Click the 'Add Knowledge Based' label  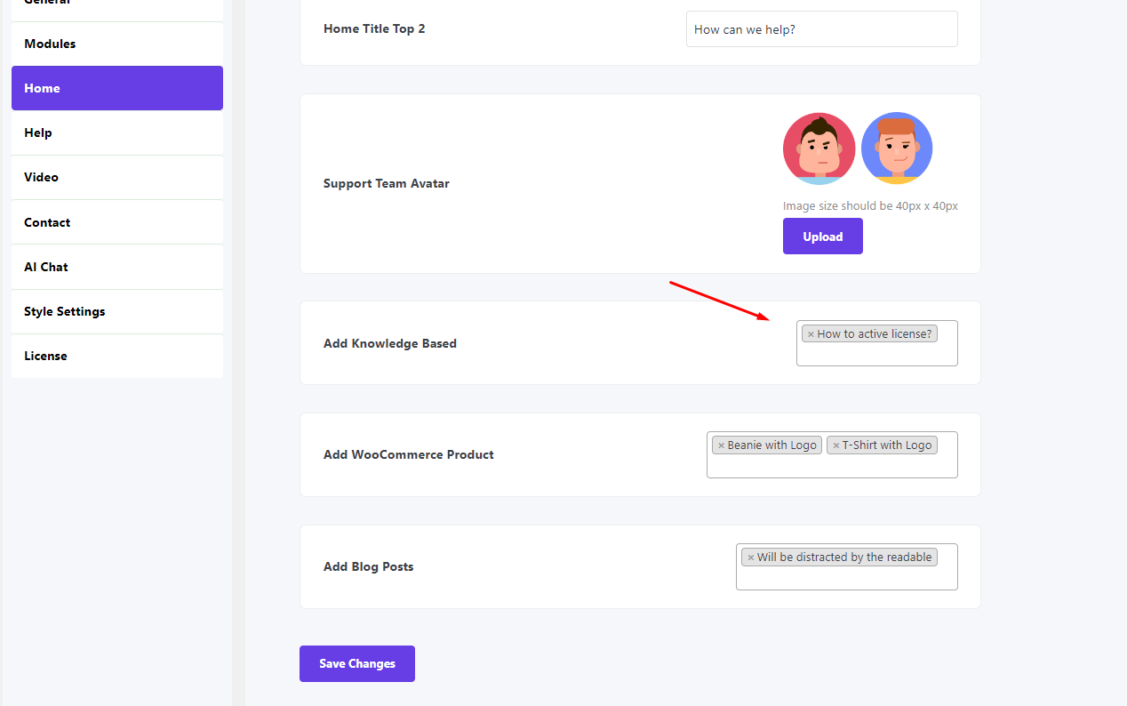[390, 343]
